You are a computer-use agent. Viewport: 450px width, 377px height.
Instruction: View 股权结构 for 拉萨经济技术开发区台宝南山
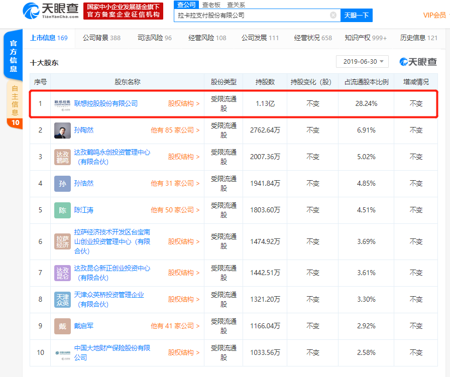click(184, 241)
